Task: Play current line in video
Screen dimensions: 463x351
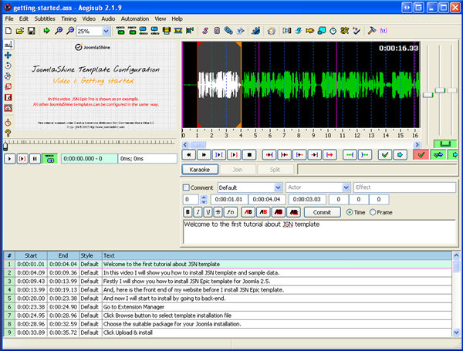Action: pyautogui.click(x=22, y=159)
